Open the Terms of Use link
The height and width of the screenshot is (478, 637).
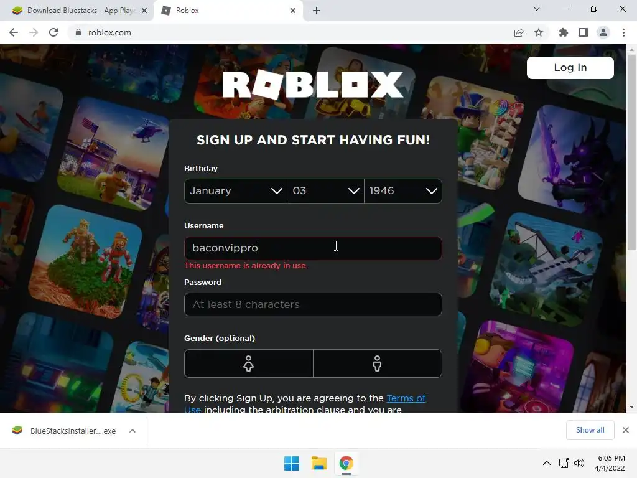click(406, 398)
